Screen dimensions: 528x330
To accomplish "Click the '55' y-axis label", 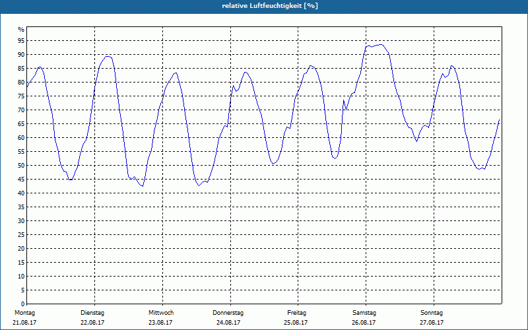I will click(21, 152).
